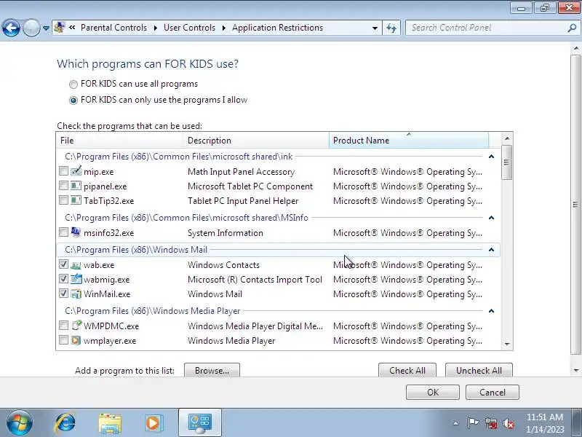Navigate to Parental Controls breadcrumb

(x=113, y=28)
